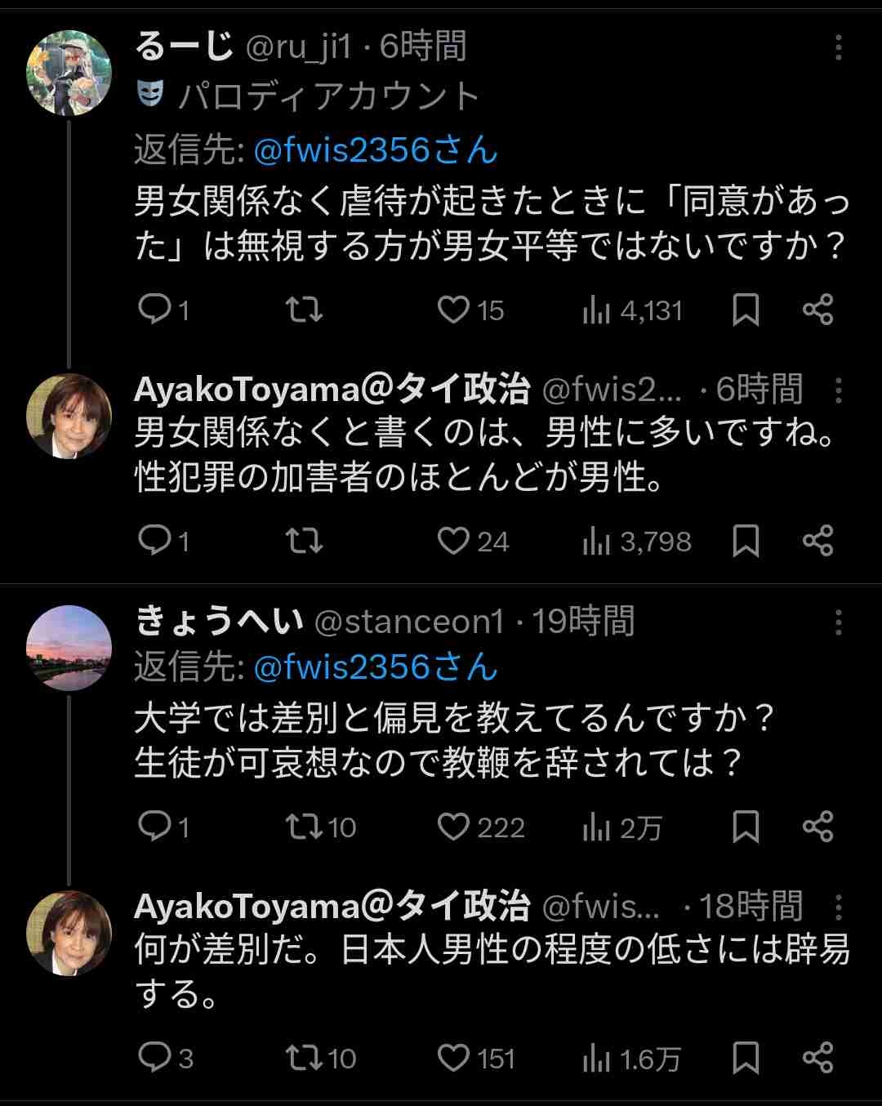Reply to AyakoToyama's tweet with 3 replies
The height and width of the screenshot is (1106, 882).
pyautogui.click(x=153, y=1058)
